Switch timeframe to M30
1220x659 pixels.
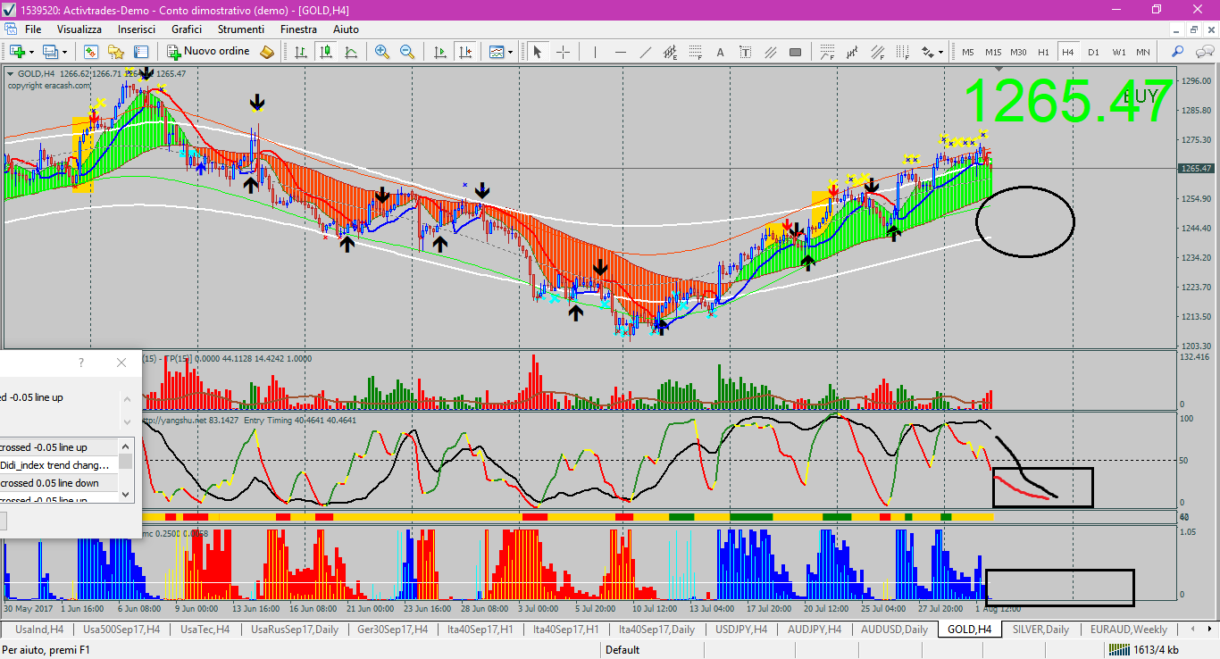click(1018, 52)
